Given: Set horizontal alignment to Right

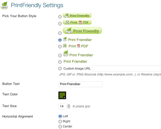Looking at the screenshot, I should point(60,122).
